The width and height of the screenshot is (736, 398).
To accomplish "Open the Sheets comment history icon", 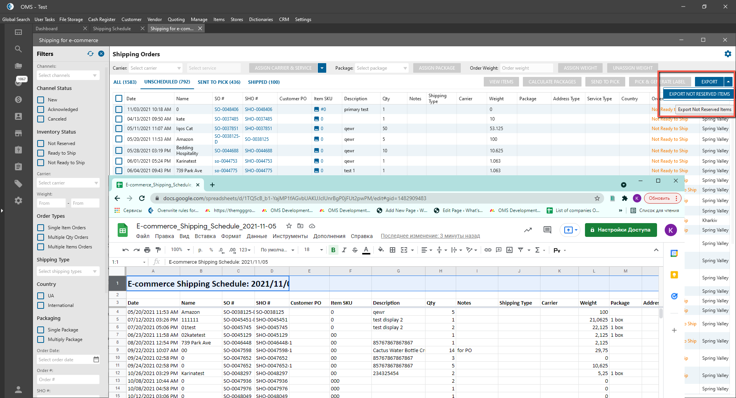I will (x=547, y=230).
